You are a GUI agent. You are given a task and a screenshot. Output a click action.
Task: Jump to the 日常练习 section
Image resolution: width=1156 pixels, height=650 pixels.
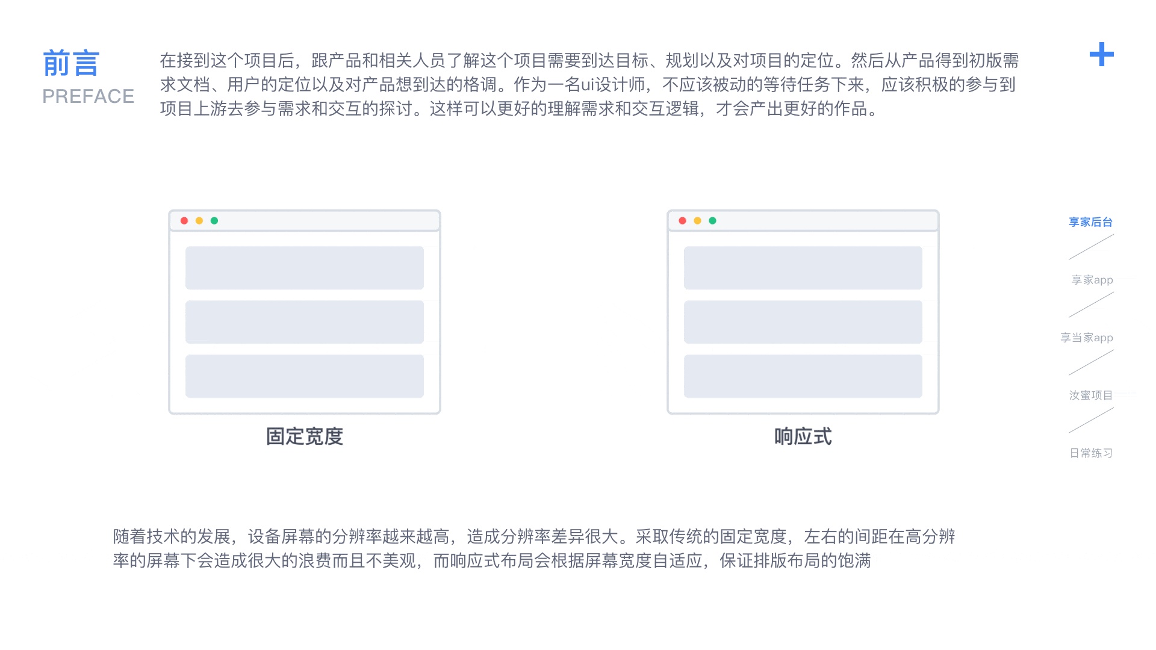coord(1090,453)
